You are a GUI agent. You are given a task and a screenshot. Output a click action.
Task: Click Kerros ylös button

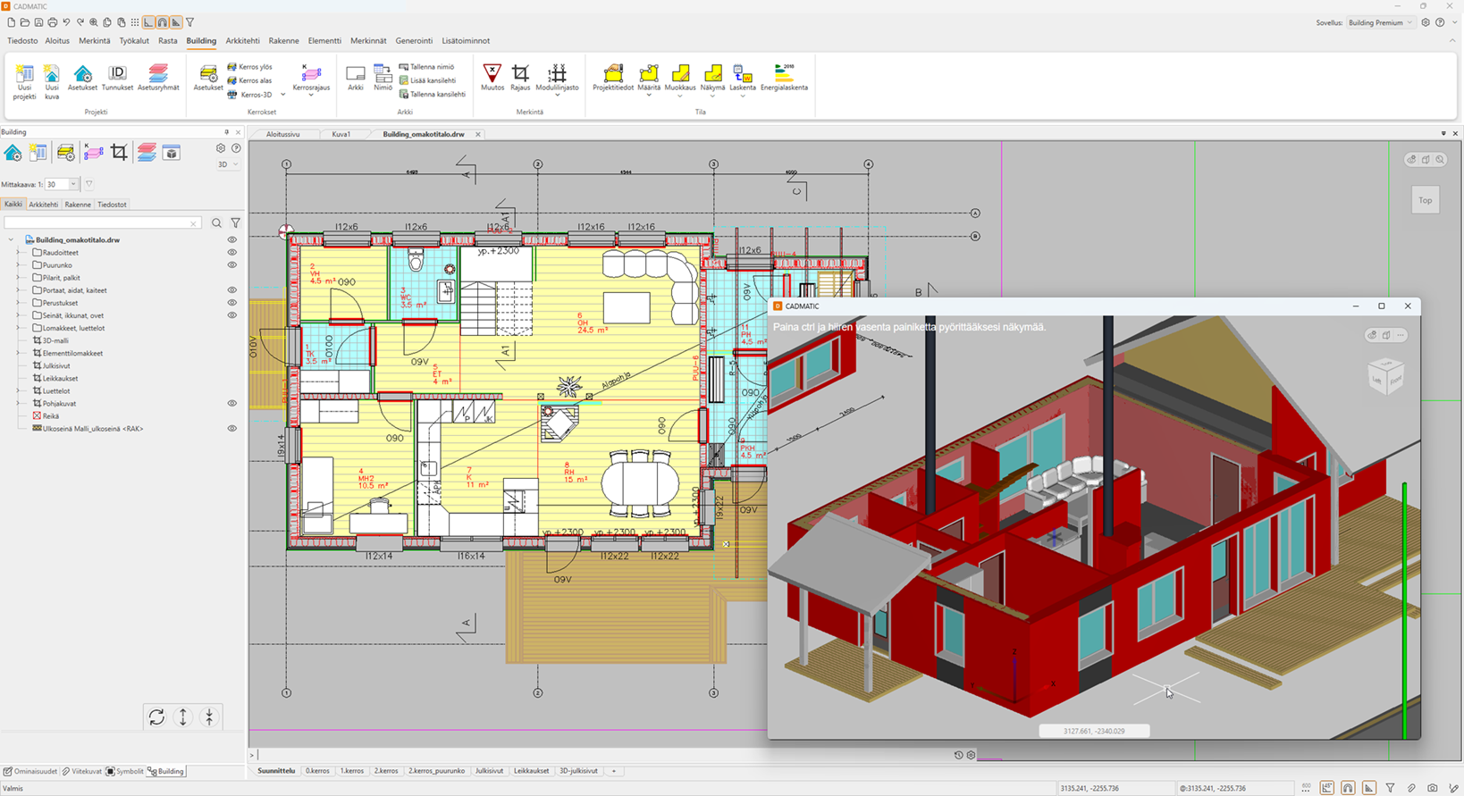(x=249, y=67)
